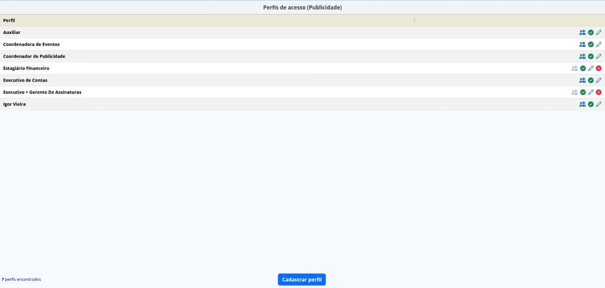605x288 pixels.
Task: Toggle green check for Executivo de Contas
Action: [591, 80]
